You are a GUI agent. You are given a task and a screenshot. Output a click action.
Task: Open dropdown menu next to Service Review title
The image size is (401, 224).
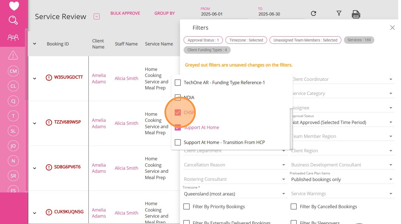point(97,17)
